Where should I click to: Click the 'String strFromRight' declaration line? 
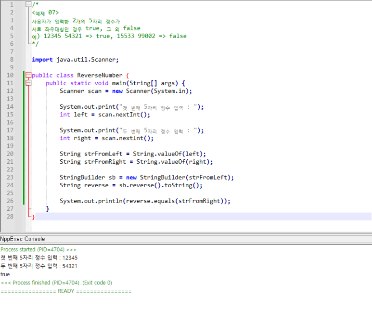coord(136,162)
